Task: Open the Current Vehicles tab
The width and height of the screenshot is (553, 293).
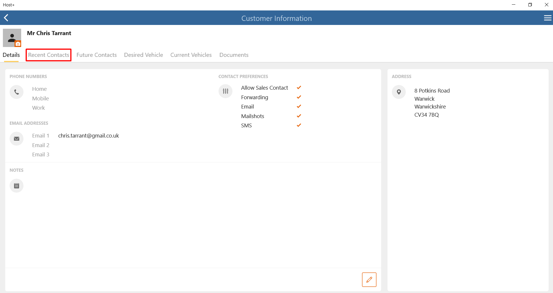Action: tap(191, 55)
